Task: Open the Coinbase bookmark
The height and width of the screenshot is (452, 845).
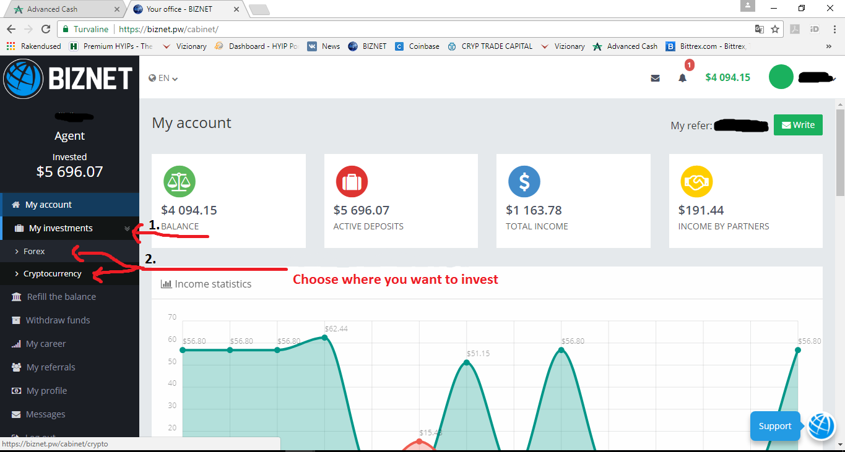Action: tap(417, 46)
